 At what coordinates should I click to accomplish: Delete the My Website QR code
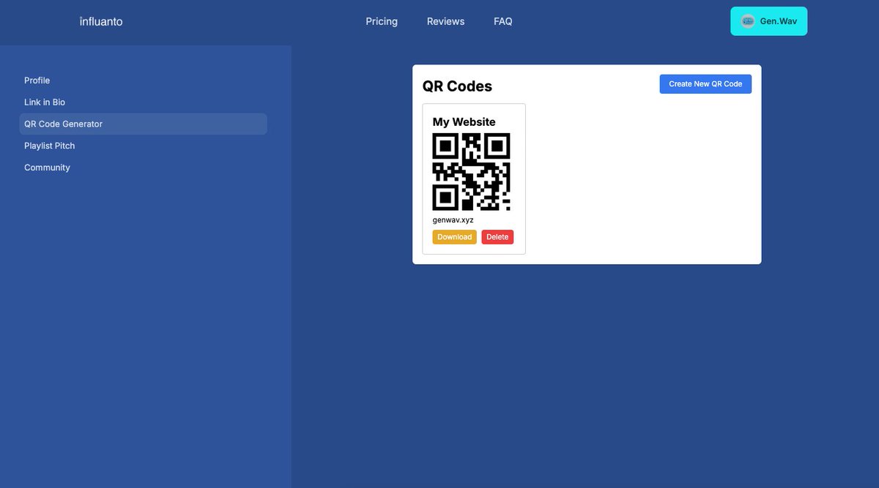tap(497, 237)
